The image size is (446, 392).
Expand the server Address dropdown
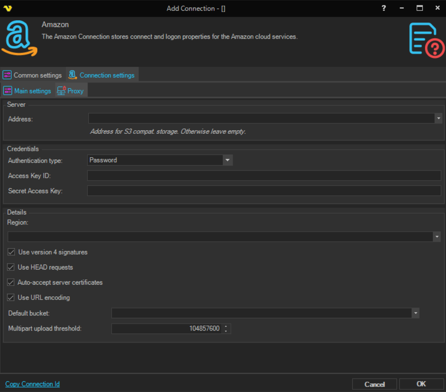coord(438,118)
